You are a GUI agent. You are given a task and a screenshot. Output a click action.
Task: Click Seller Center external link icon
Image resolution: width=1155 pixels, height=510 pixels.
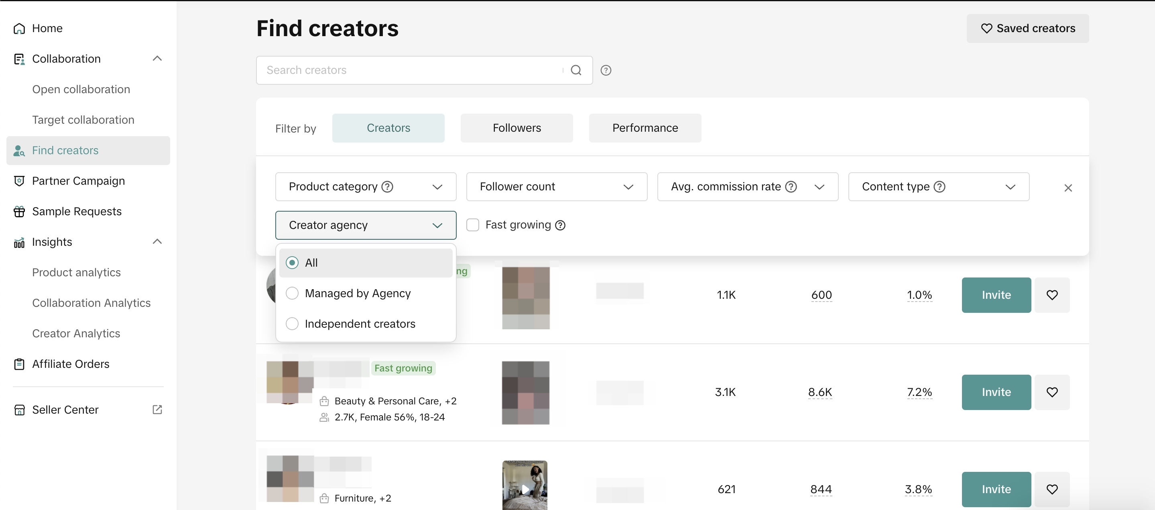pyautogui.click(x=157, y=410)
